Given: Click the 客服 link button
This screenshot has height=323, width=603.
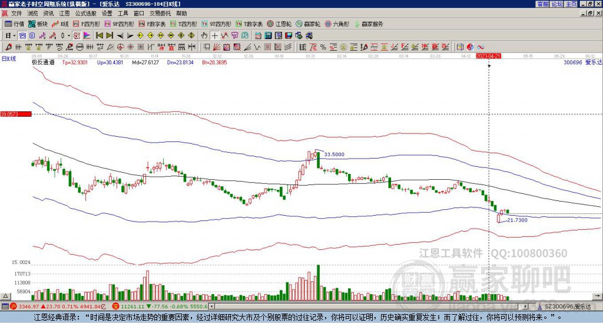Looking at the screenshot, I should point(542,4).
